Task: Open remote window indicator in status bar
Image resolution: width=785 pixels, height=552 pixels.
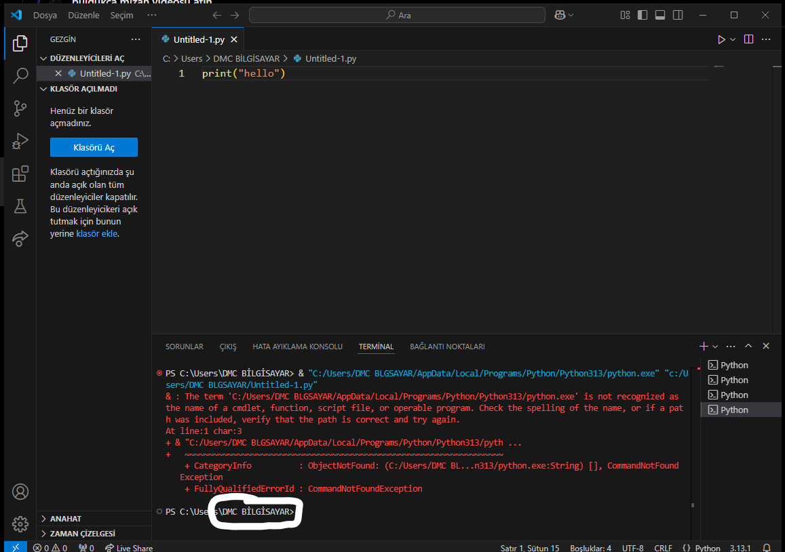Action: tap(16, 547)
